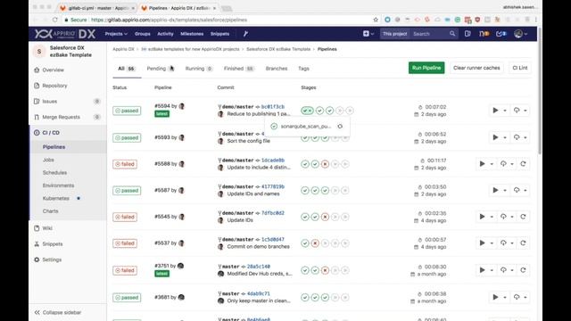
Task: Open commit link 7dfbc0d2
Action: [273, 213]
